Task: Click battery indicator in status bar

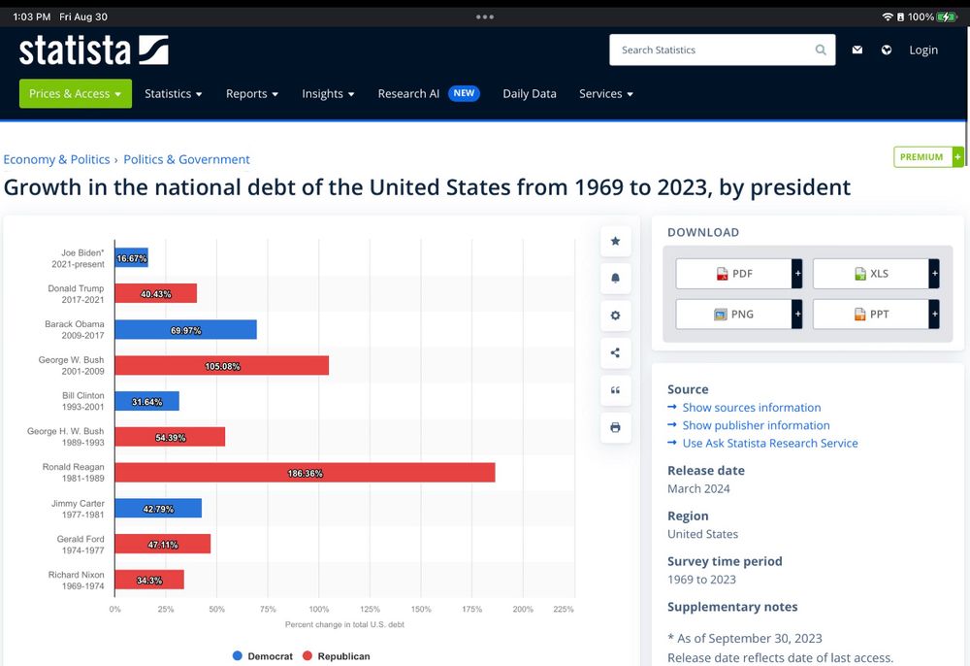Action: (x=947, y=17)
